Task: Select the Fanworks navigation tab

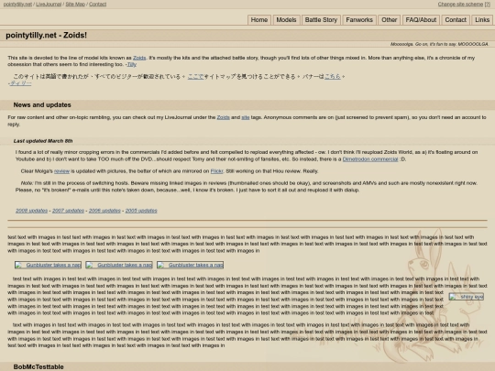Action: [x=359, y=20]
